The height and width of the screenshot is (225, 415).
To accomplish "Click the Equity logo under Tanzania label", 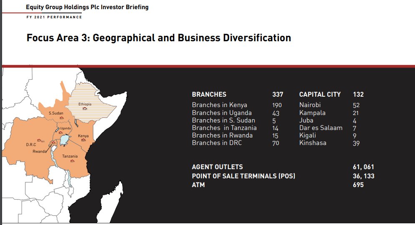I will click(x=73, y=161).
